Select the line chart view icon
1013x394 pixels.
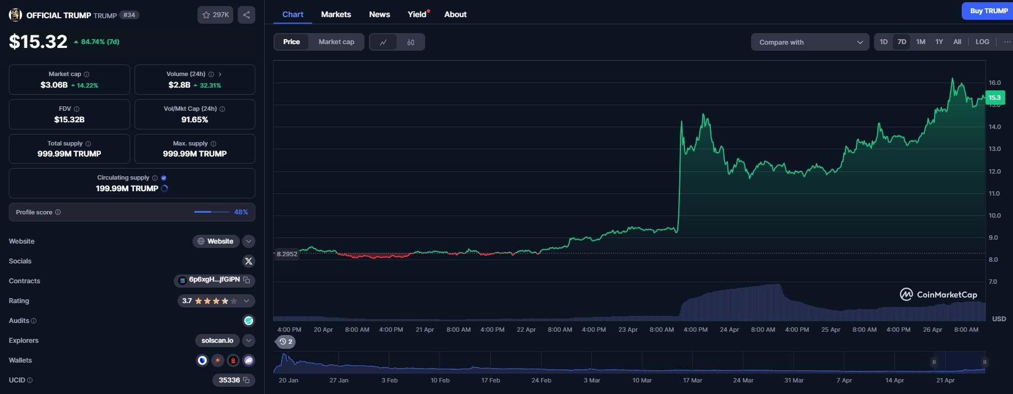click(383, 42)
